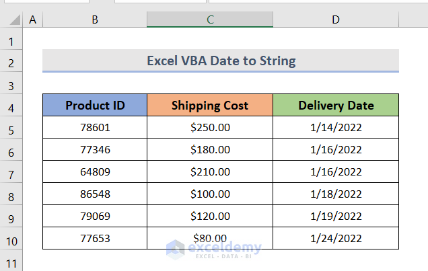This screenshot has height=271, width=428.
Task: Select the 1/24/2022 delivery date cell
Action: tap(336, 238)
